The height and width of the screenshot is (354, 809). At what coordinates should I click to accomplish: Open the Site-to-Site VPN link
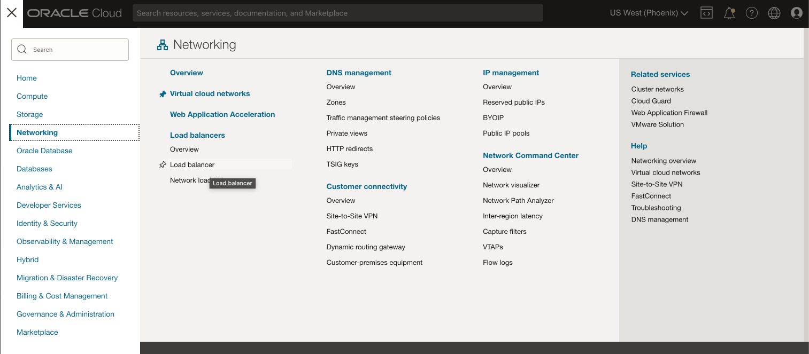pyautogui.click(x=352, y=216)
